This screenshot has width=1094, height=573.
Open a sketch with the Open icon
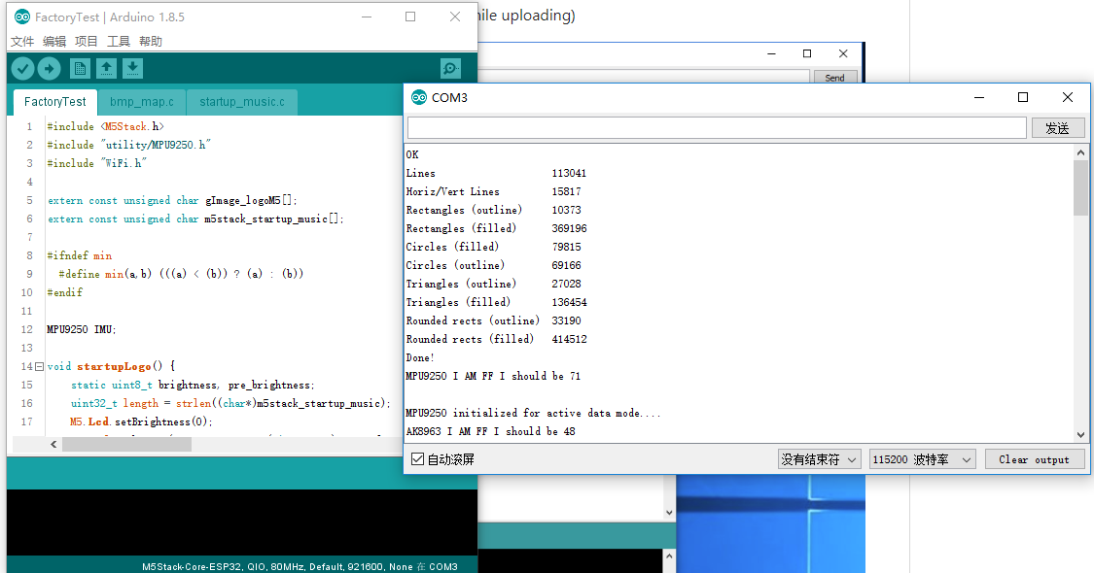click(106, 68)
